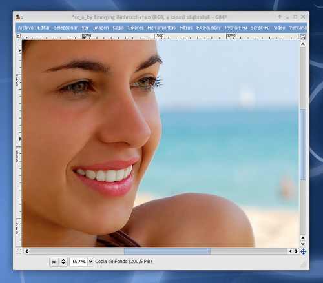Click the image menu triangle button at ruler corner
The height and width of the screenshot is (283, 323).
18,35
